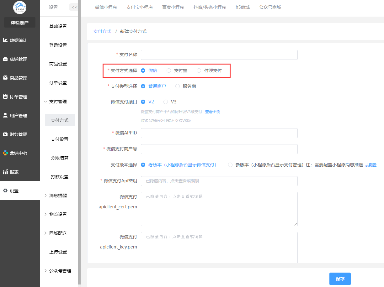384x287 pixels.
Task: Switch to the 支付宝小程序 tab
Action: click(x=140, y=7)
